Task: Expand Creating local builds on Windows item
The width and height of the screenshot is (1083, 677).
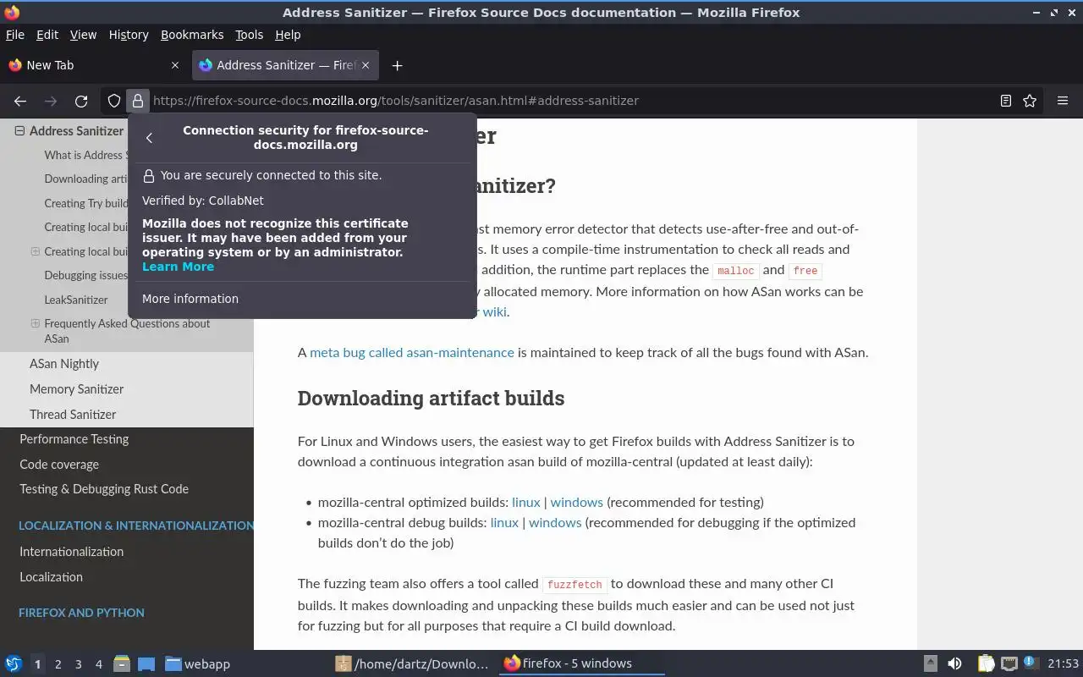Action: 35,251
